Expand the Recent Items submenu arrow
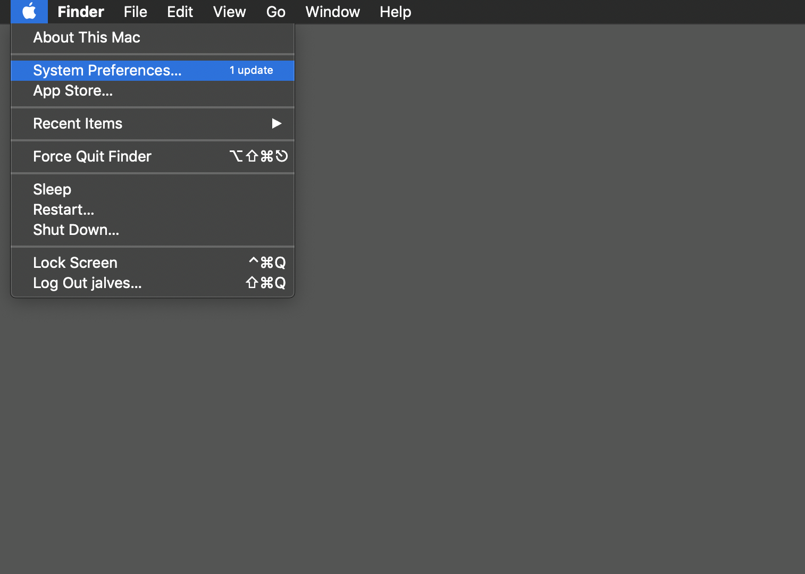Viewport: 805px width, 574px height. 276,124
